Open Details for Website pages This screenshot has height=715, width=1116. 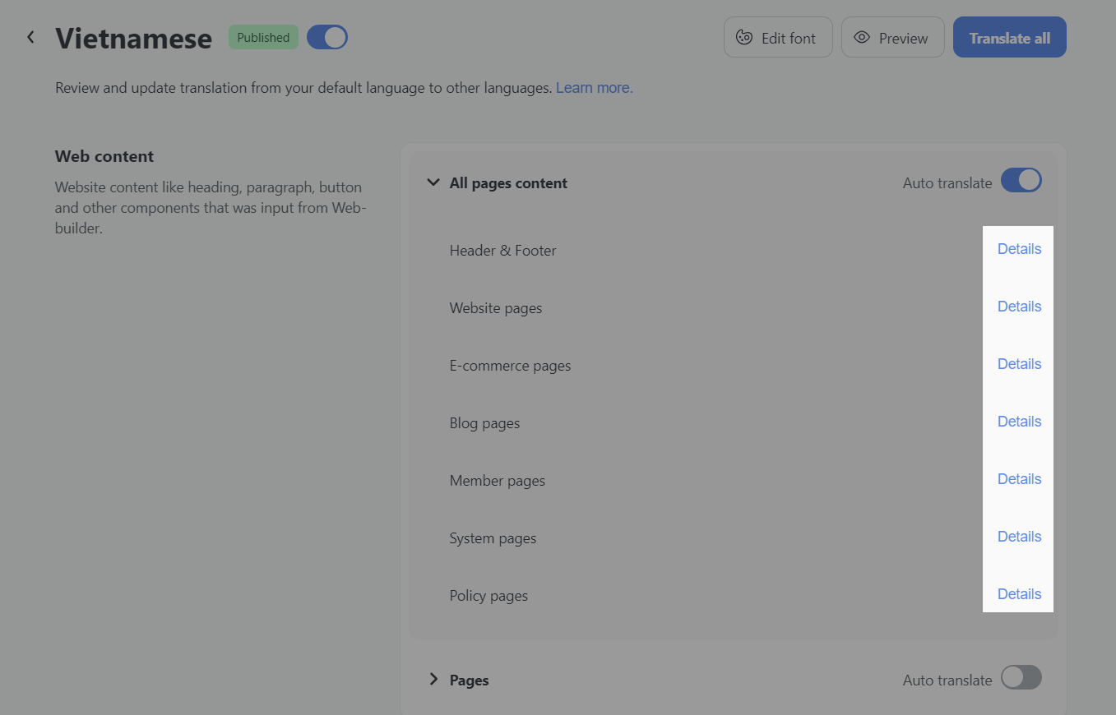click(x=1019, y=307)
